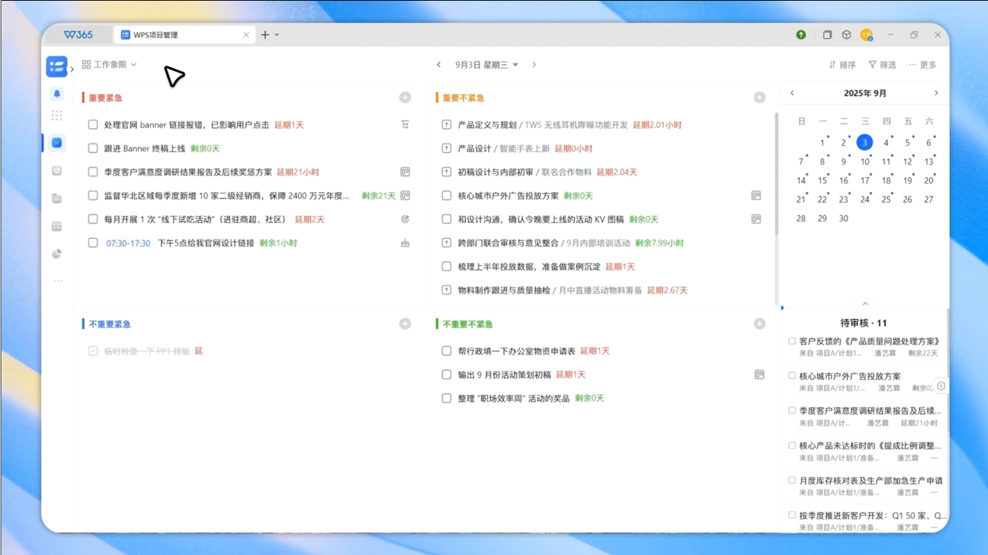The width and height of the screenshot is (988, 555).
Task: Open the apps grid in the sidebar
Action: (x=57, y=115)
